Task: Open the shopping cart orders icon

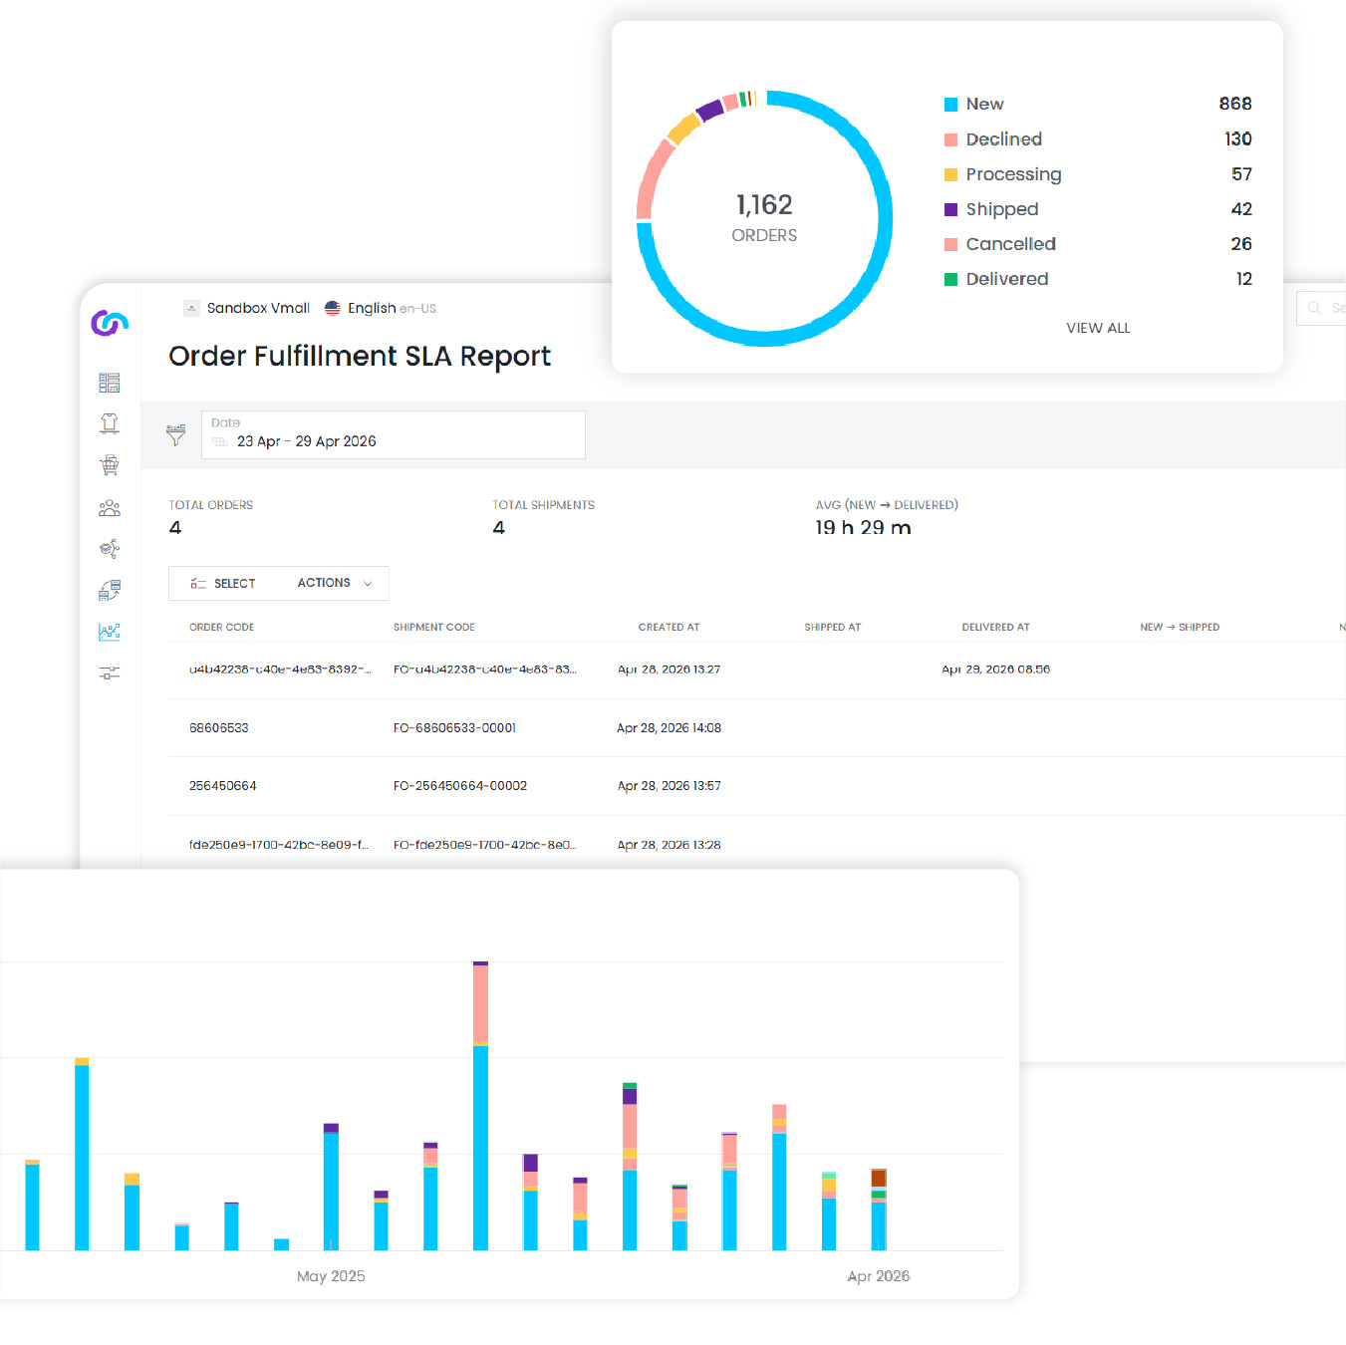Action: coord(110,465)
